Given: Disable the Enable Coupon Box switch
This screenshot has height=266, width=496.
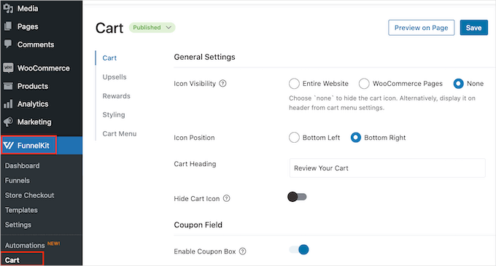Looking at the screenshot, I should click(299, 249).
